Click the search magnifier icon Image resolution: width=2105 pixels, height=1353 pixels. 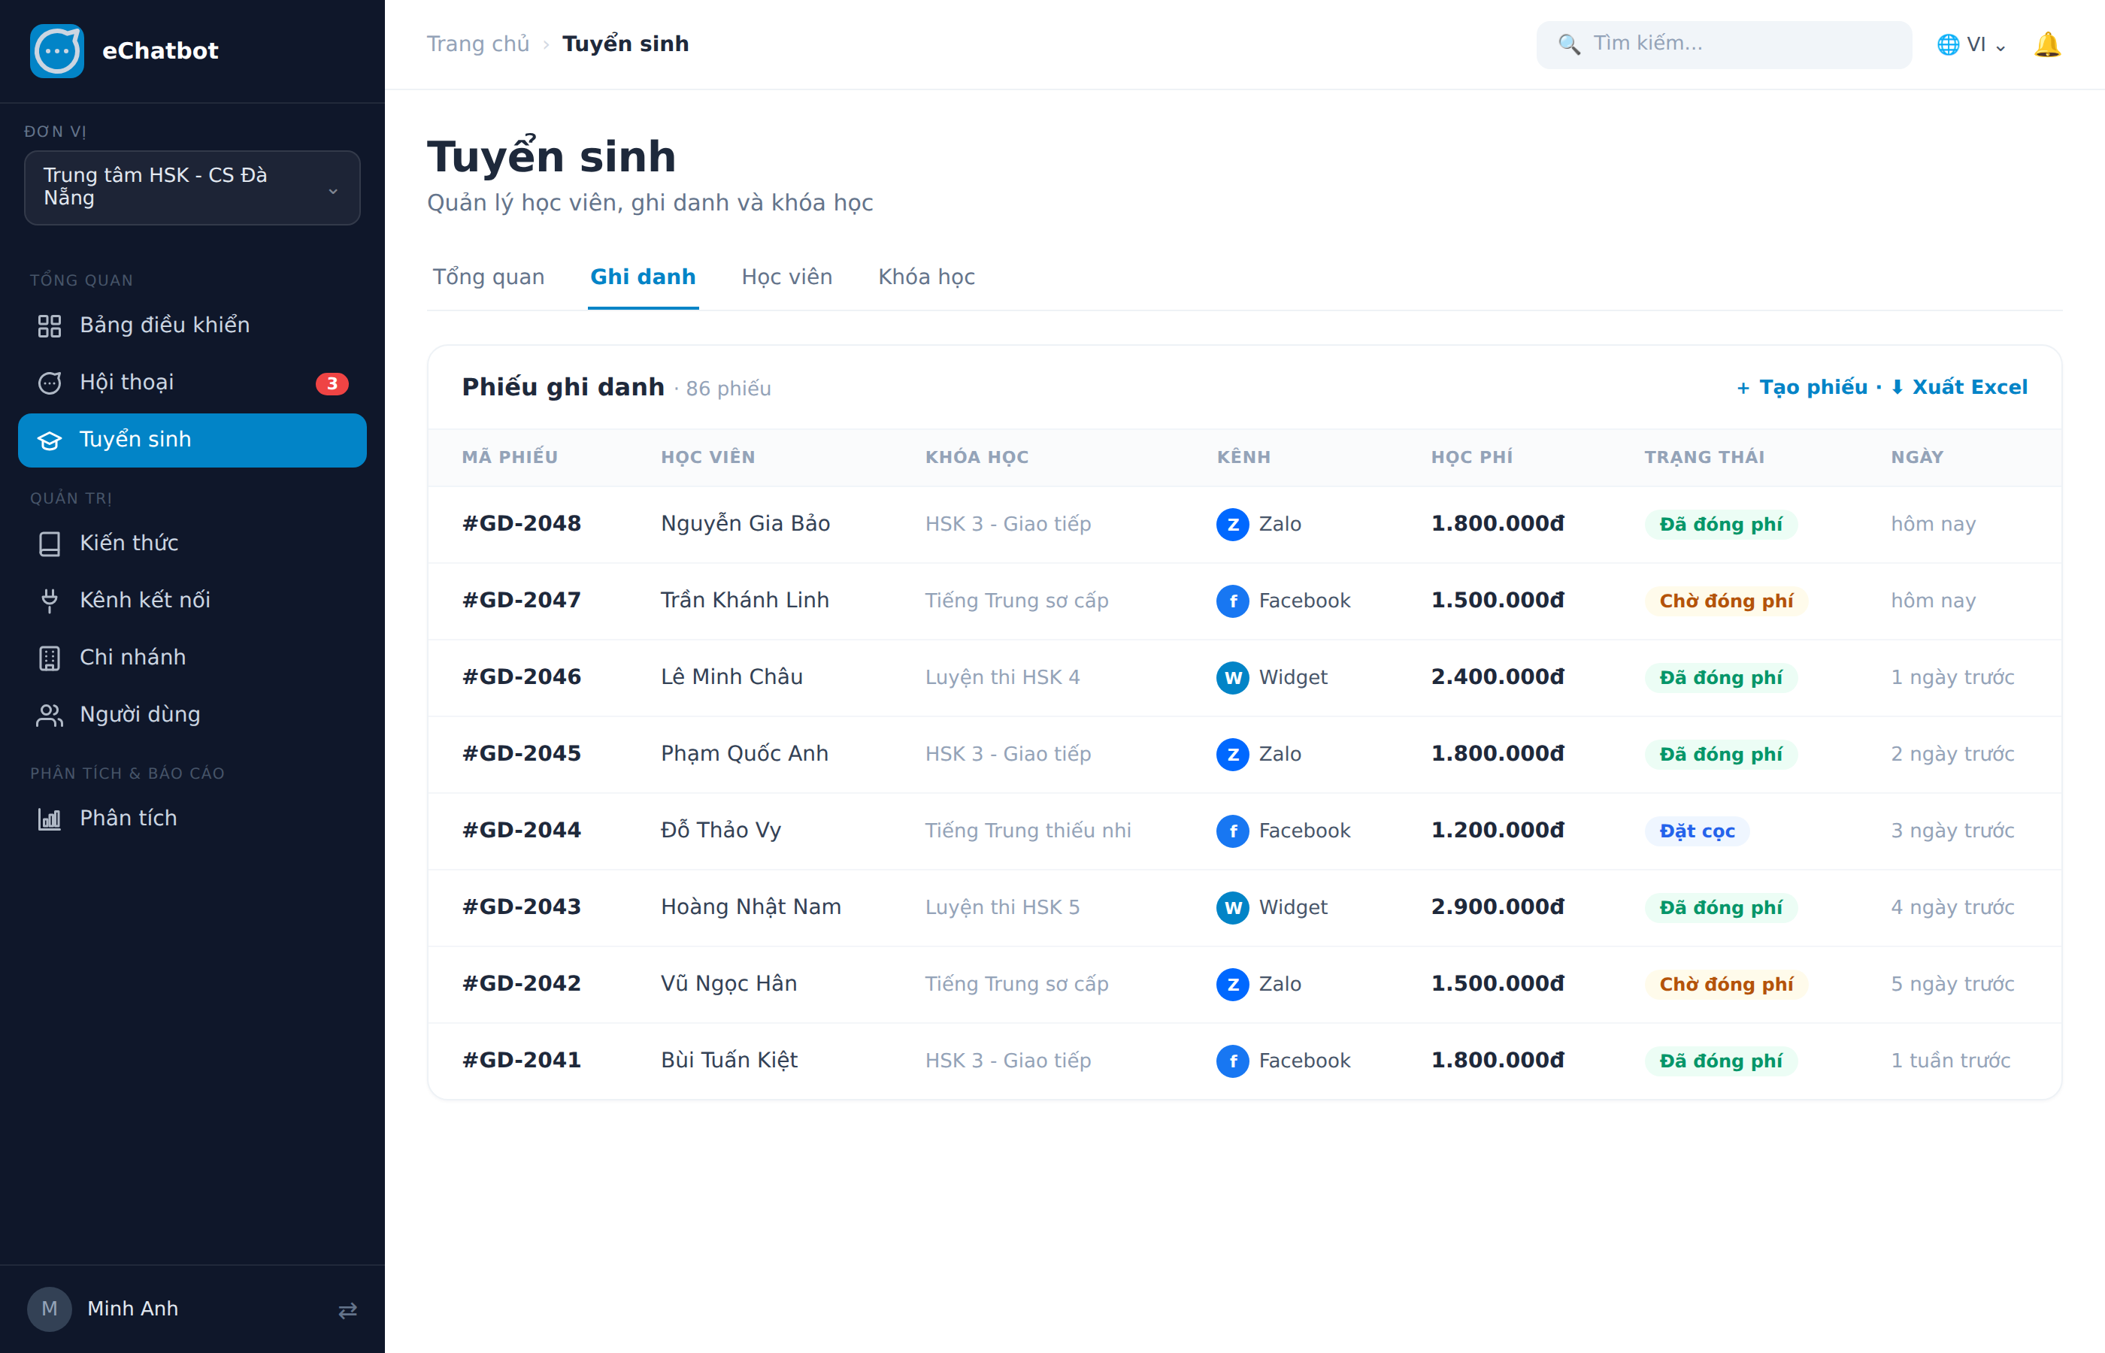click(x=1569, y=44)
